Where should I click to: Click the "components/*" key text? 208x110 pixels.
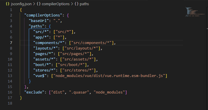[49, 43]
